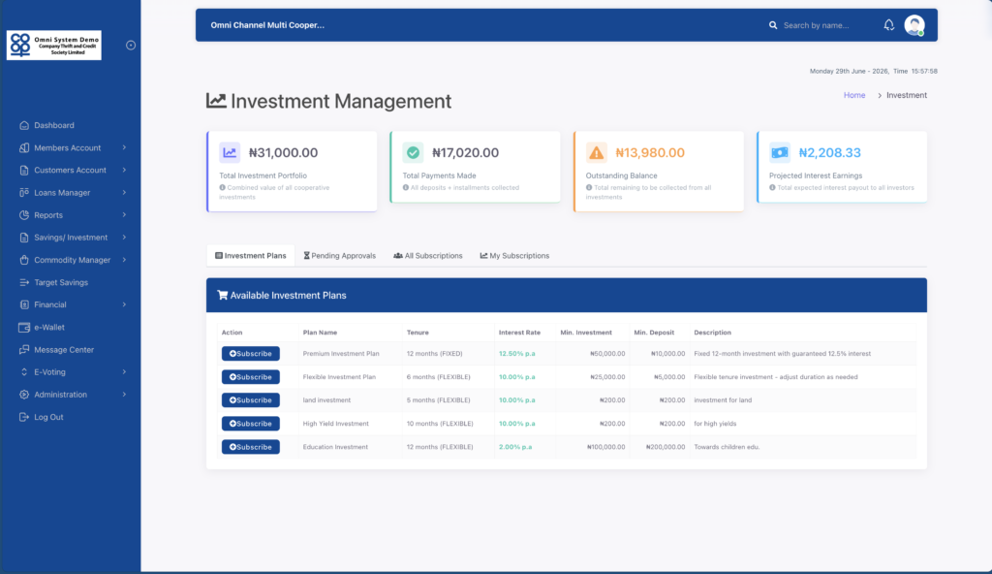Click the Plan Name column header

[x=320, y=333]
